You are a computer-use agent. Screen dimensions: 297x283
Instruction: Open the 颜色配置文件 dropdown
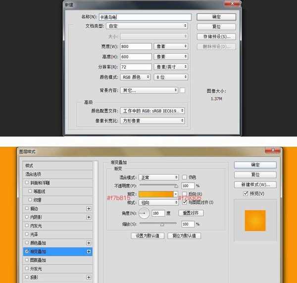pyautogui.click(x=152, y=111)
